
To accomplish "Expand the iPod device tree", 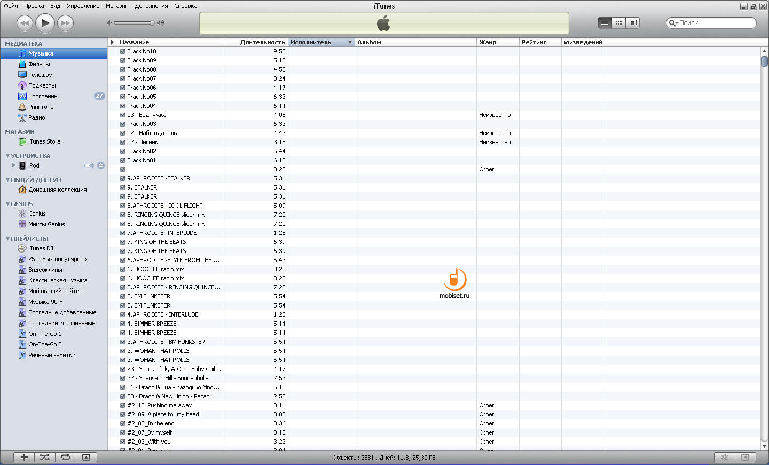I will (14, 165).
